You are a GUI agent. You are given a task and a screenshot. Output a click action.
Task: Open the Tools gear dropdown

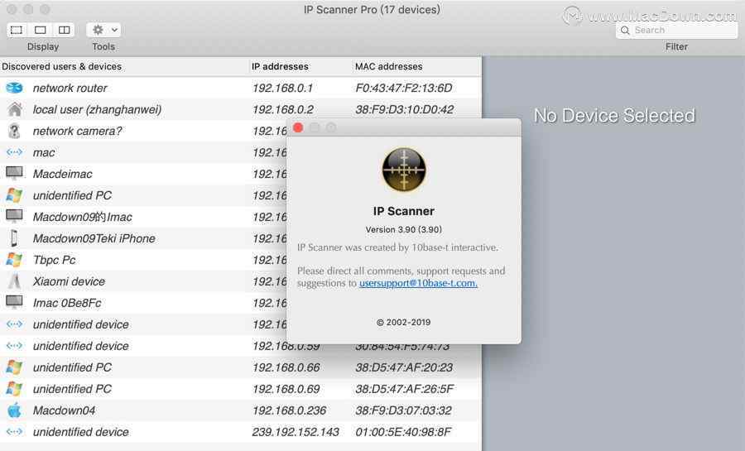pyautogui.click(x=103, y=30)
